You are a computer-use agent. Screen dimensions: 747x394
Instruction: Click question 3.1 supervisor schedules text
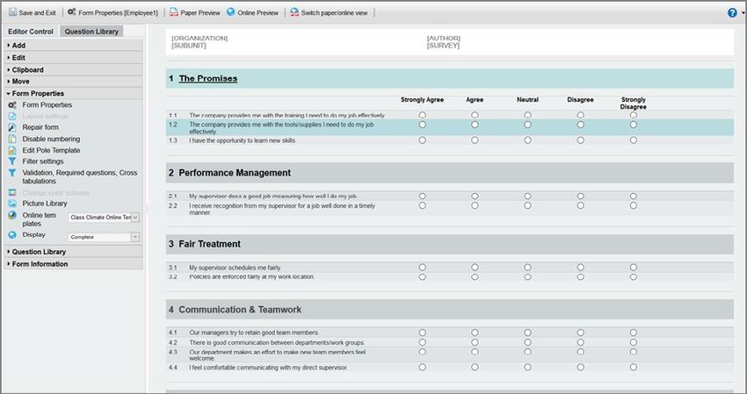tap(235, 268)
